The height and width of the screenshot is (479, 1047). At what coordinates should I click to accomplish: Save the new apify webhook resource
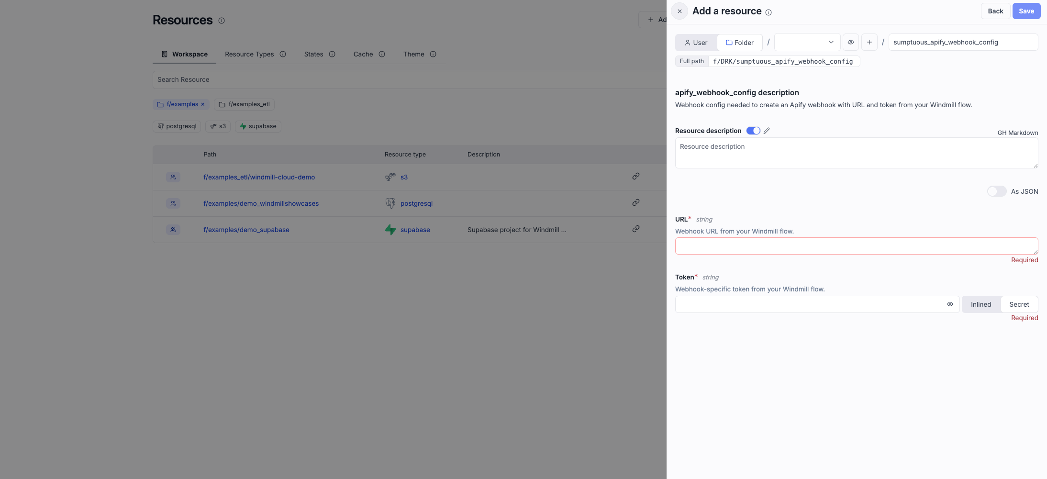point(1026,11)
